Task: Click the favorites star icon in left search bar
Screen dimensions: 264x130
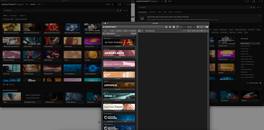Action: 121,10
